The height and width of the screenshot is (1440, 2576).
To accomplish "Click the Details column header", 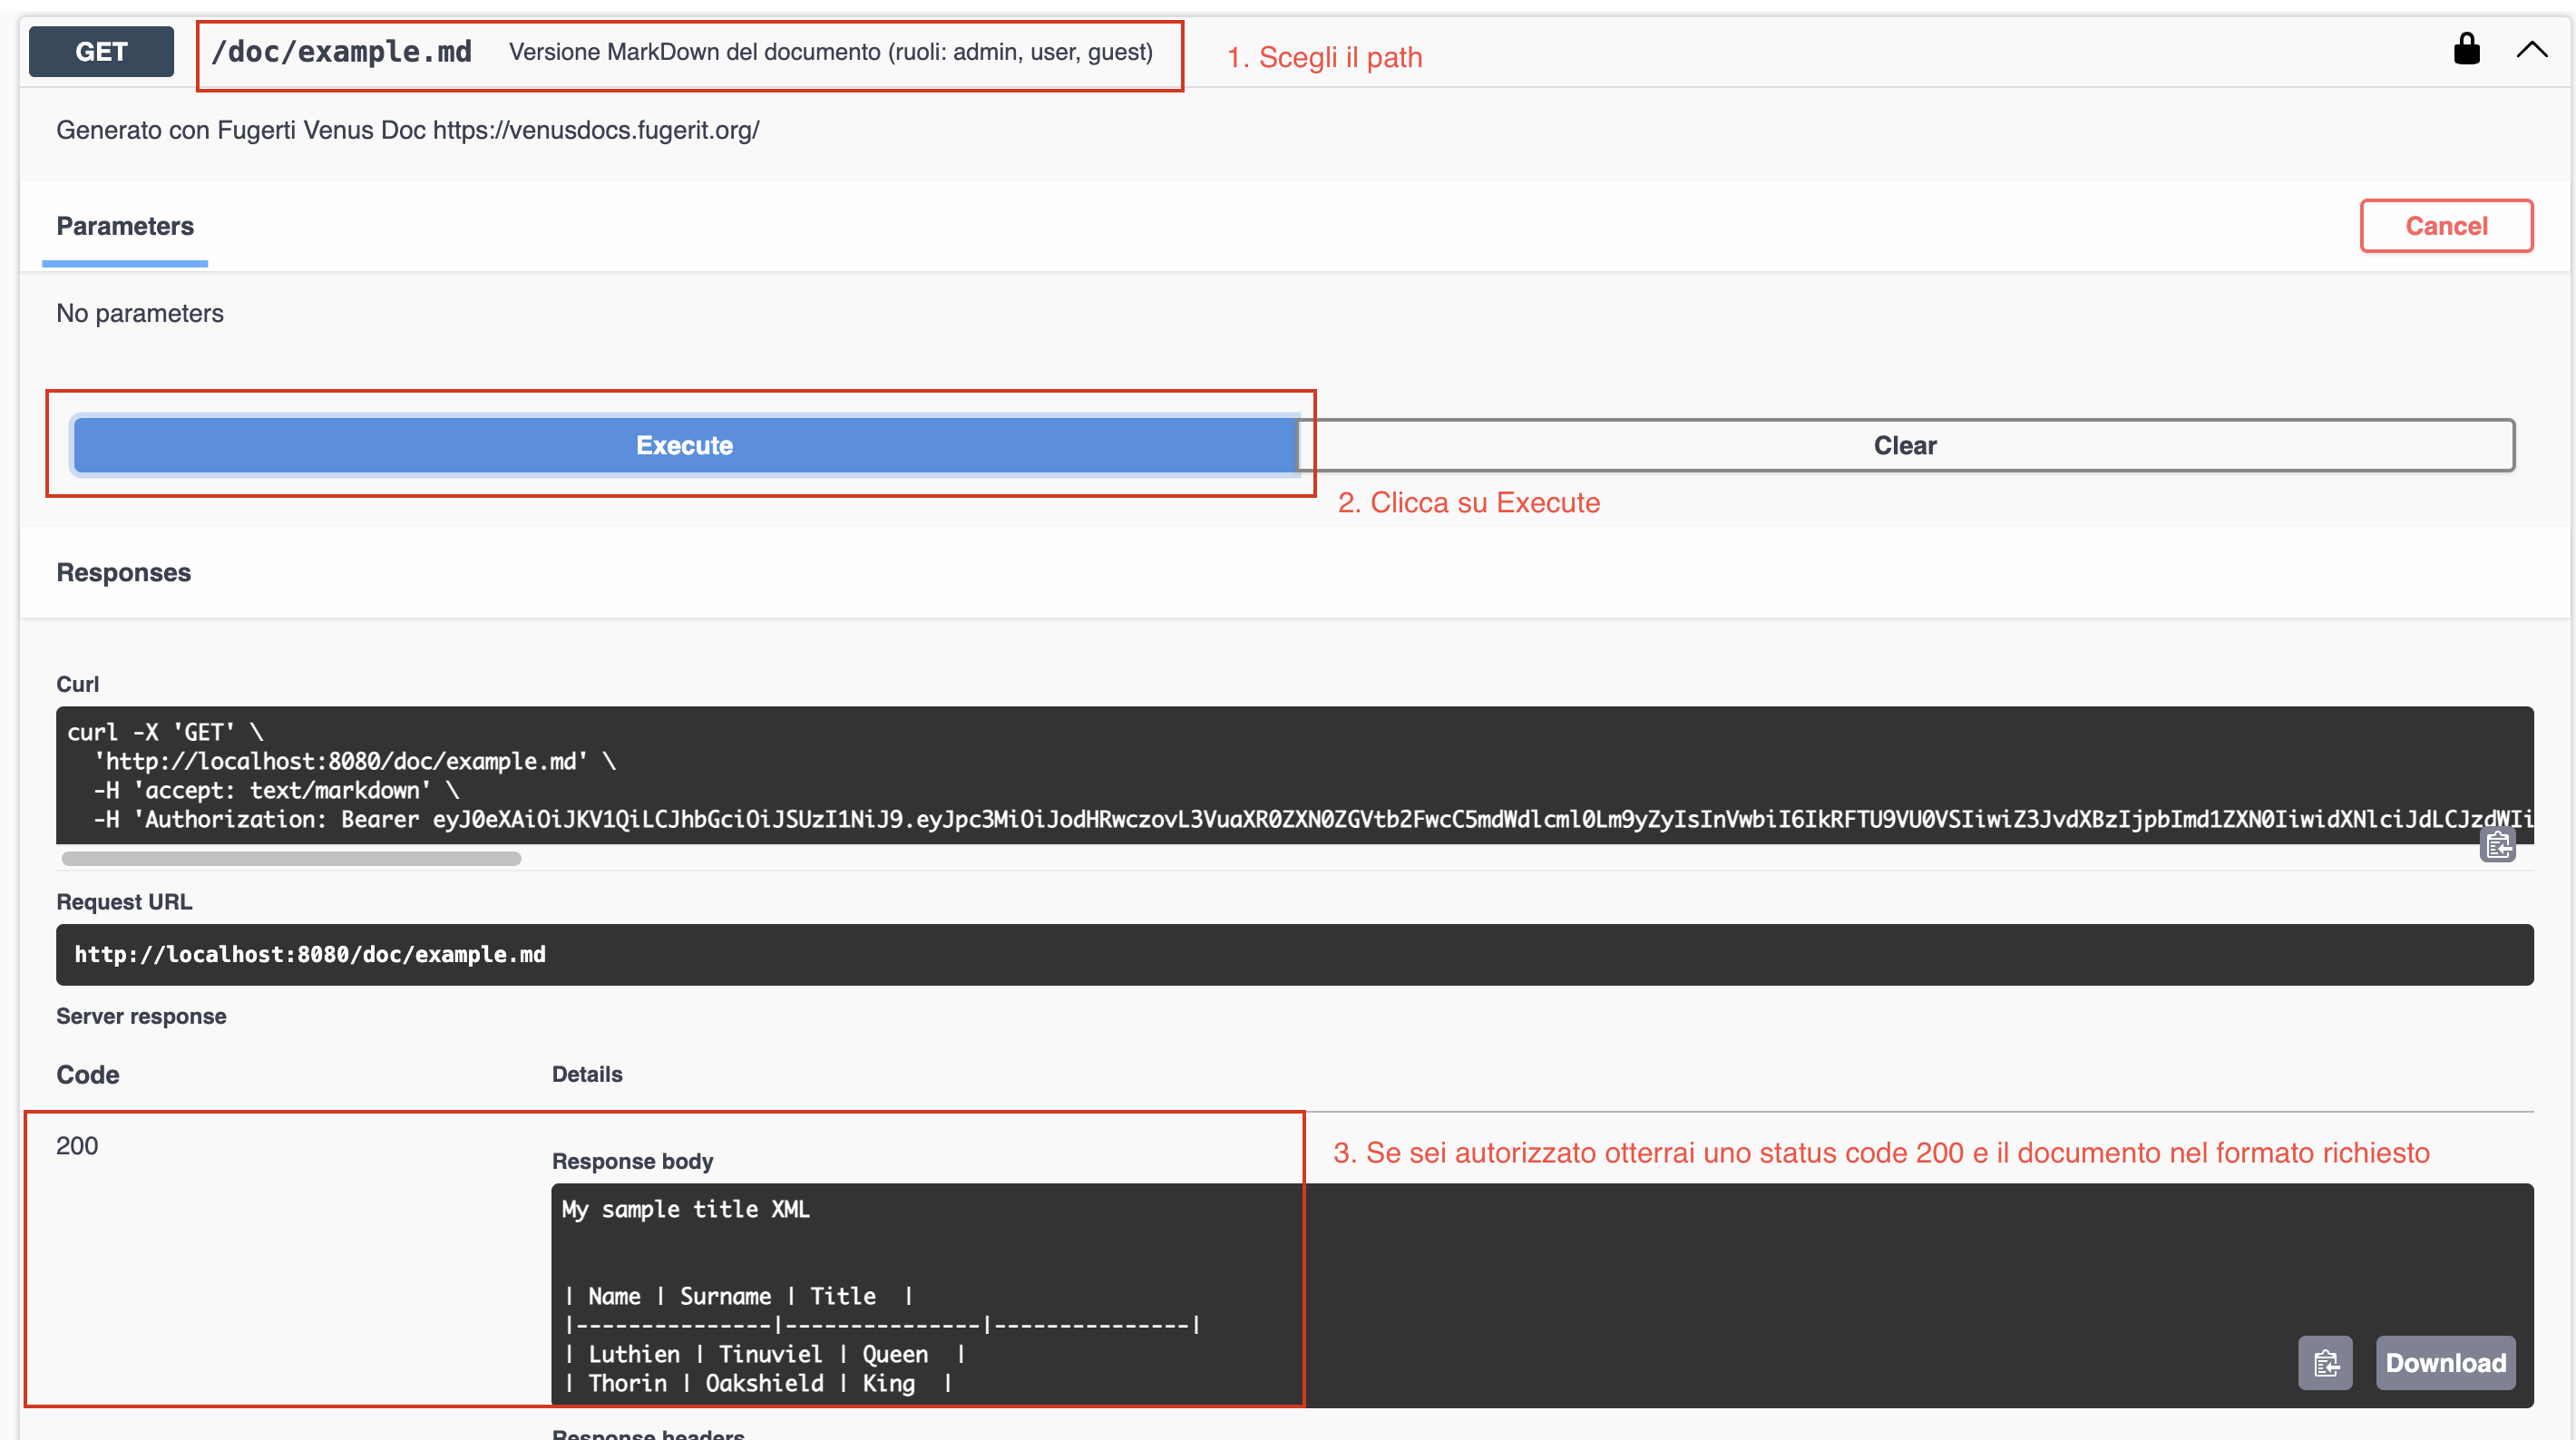I will click(587, 1074).
